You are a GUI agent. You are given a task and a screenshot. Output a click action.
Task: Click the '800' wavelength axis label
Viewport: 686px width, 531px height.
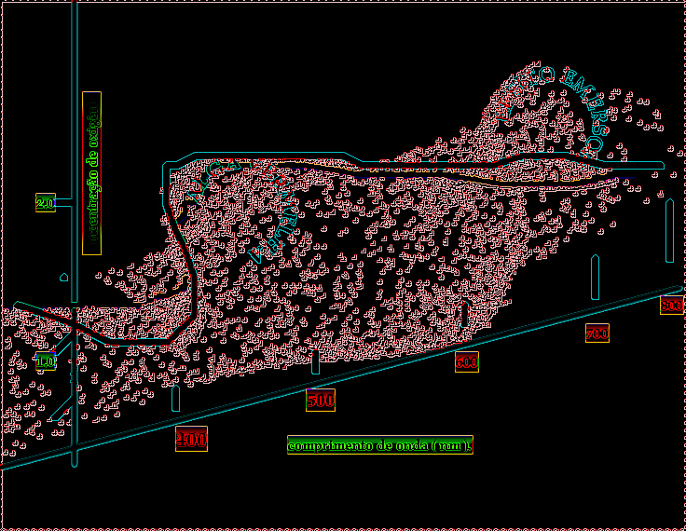click(672, 305)
